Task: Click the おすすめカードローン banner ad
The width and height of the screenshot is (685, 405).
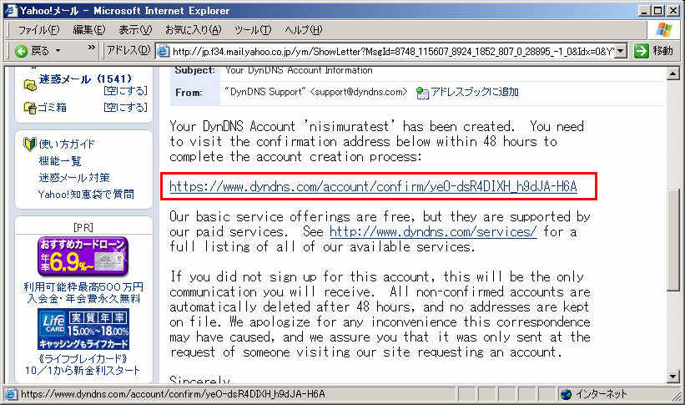Action: tap(83, 256)
